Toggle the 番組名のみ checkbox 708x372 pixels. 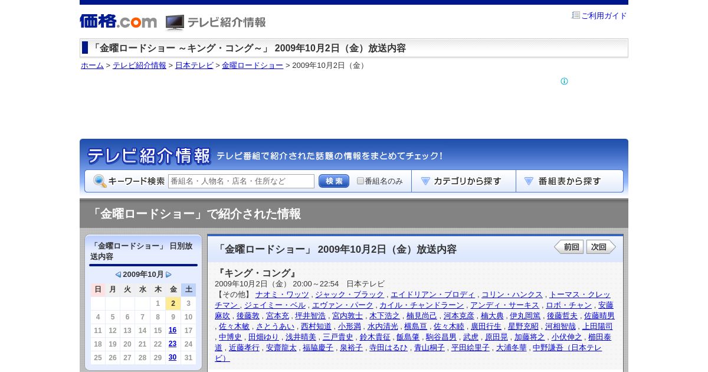click(x=360, y=181)
